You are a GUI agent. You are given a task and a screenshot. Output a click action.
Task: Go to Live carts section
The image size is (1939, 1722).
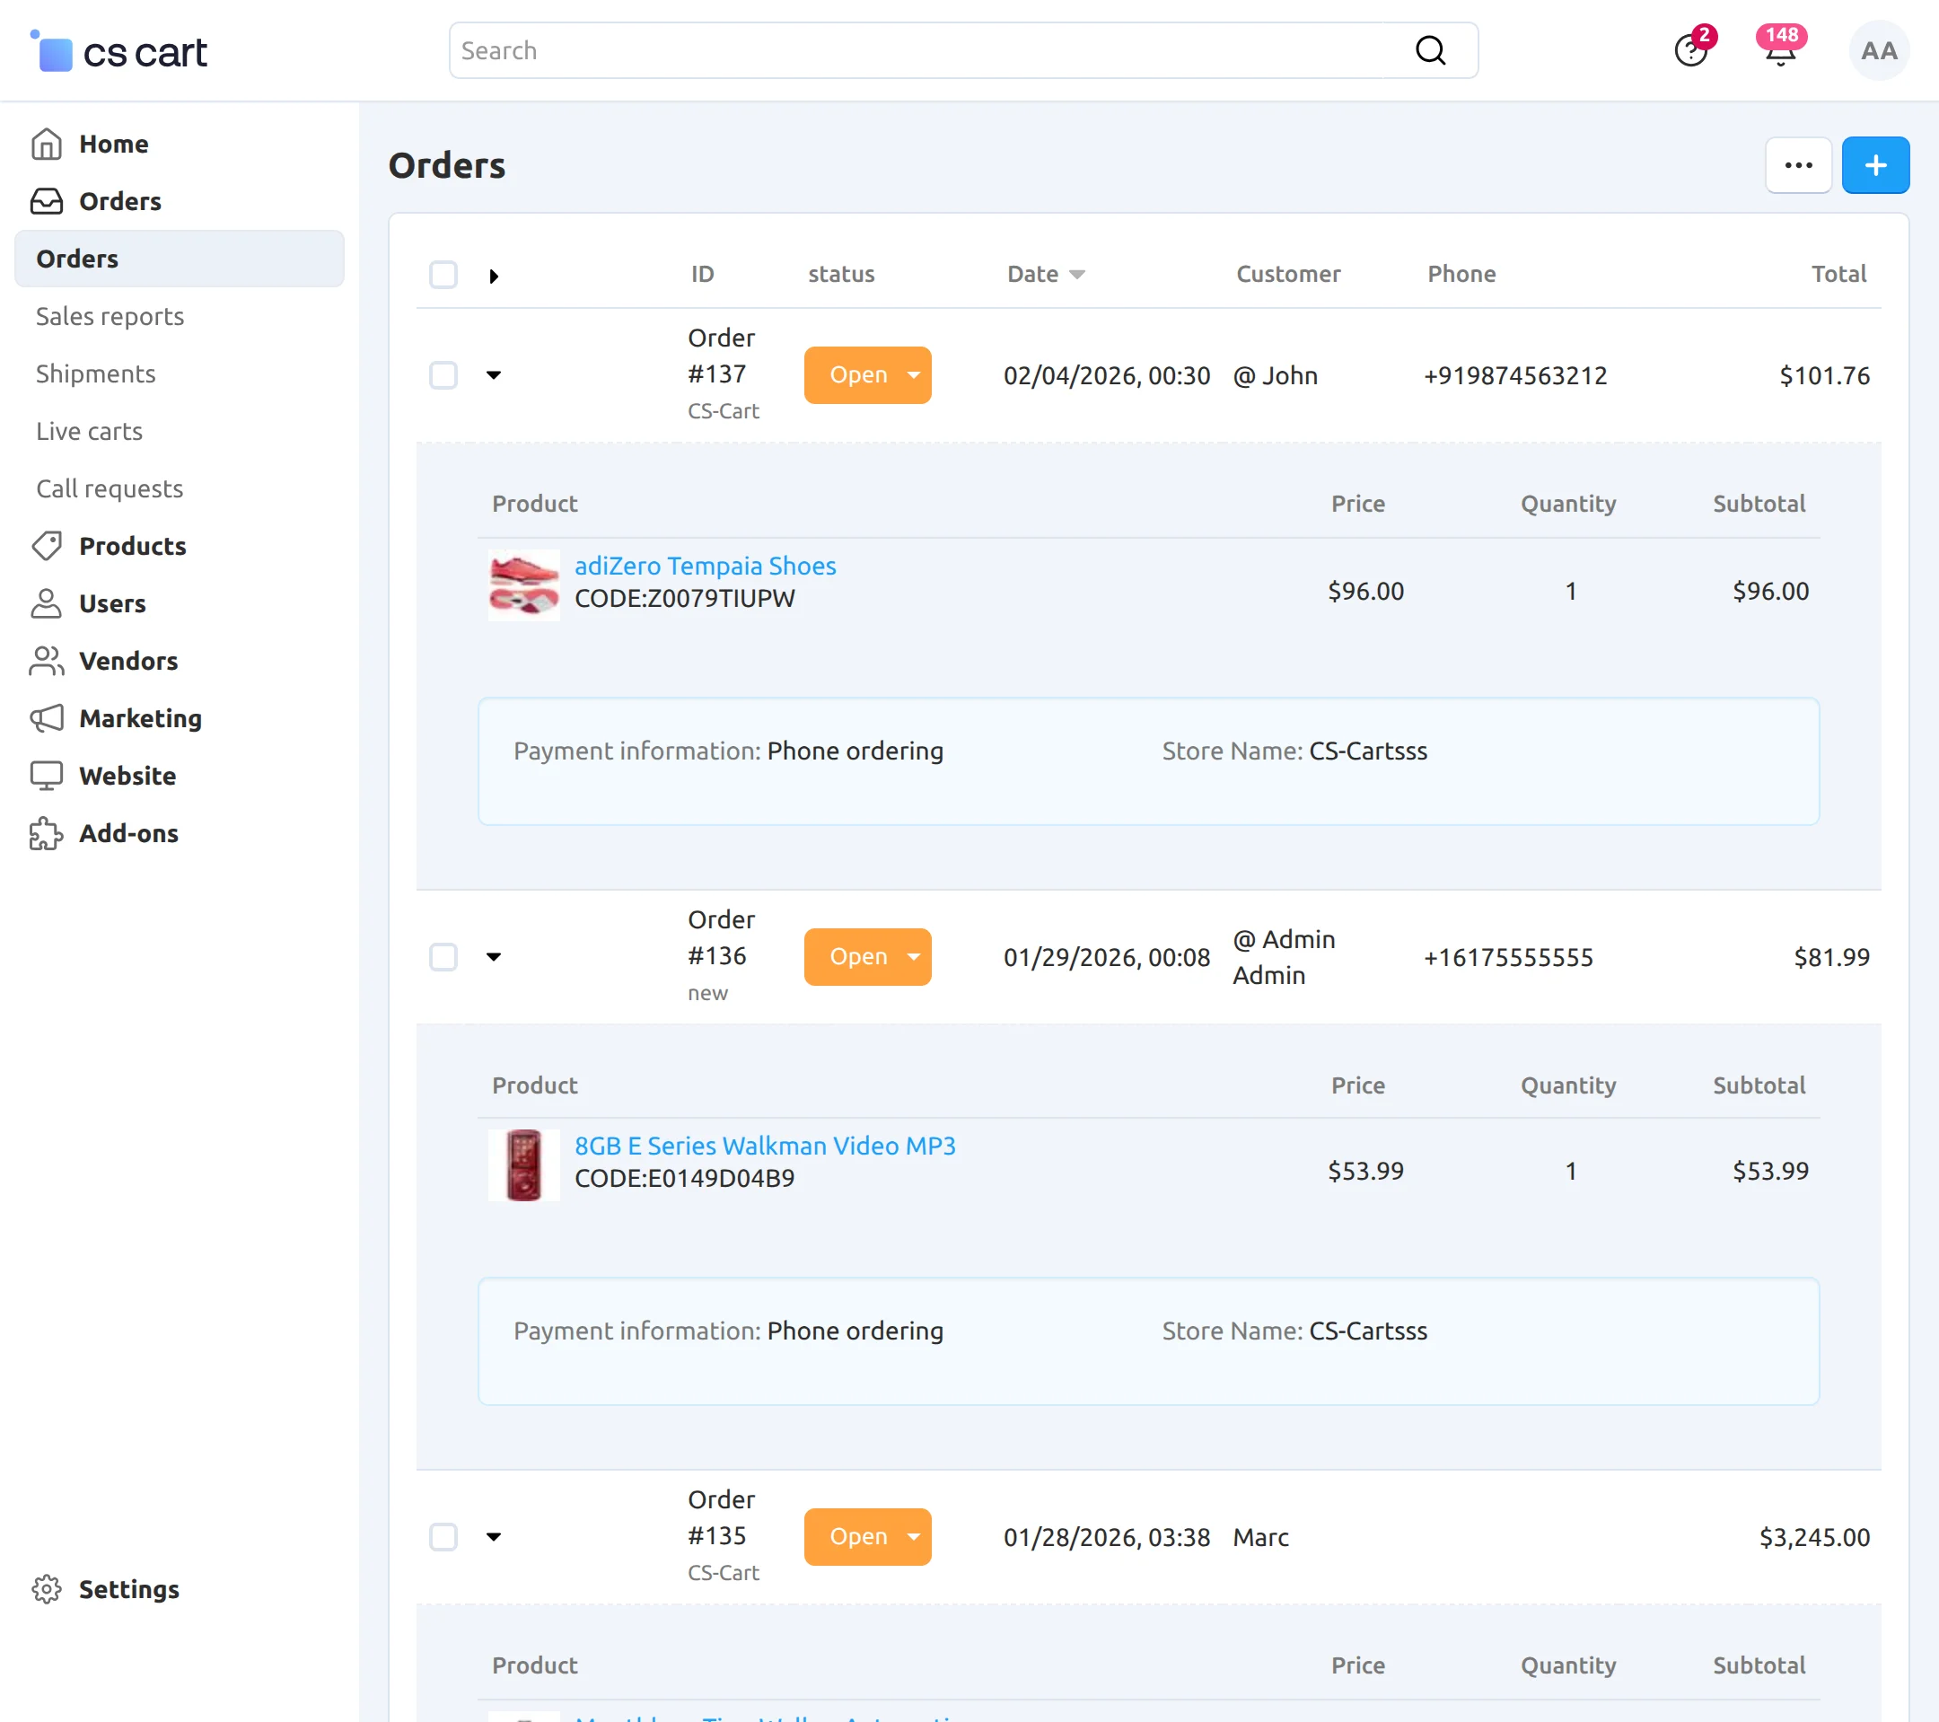click(x=88, y=431)
